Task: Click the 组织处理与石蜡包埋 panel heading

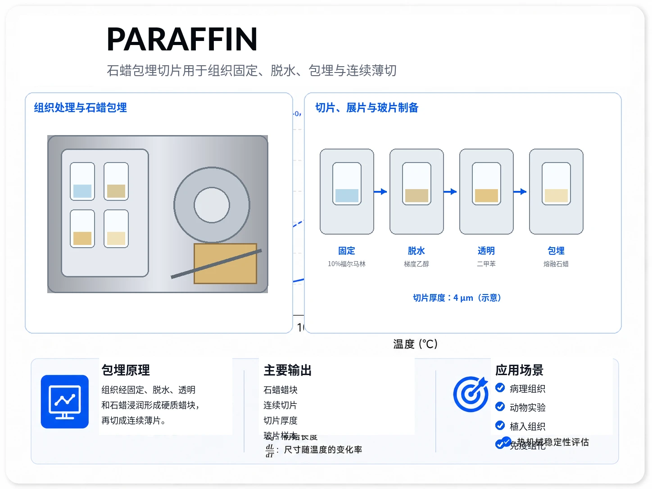Action: tap(81, 108)
